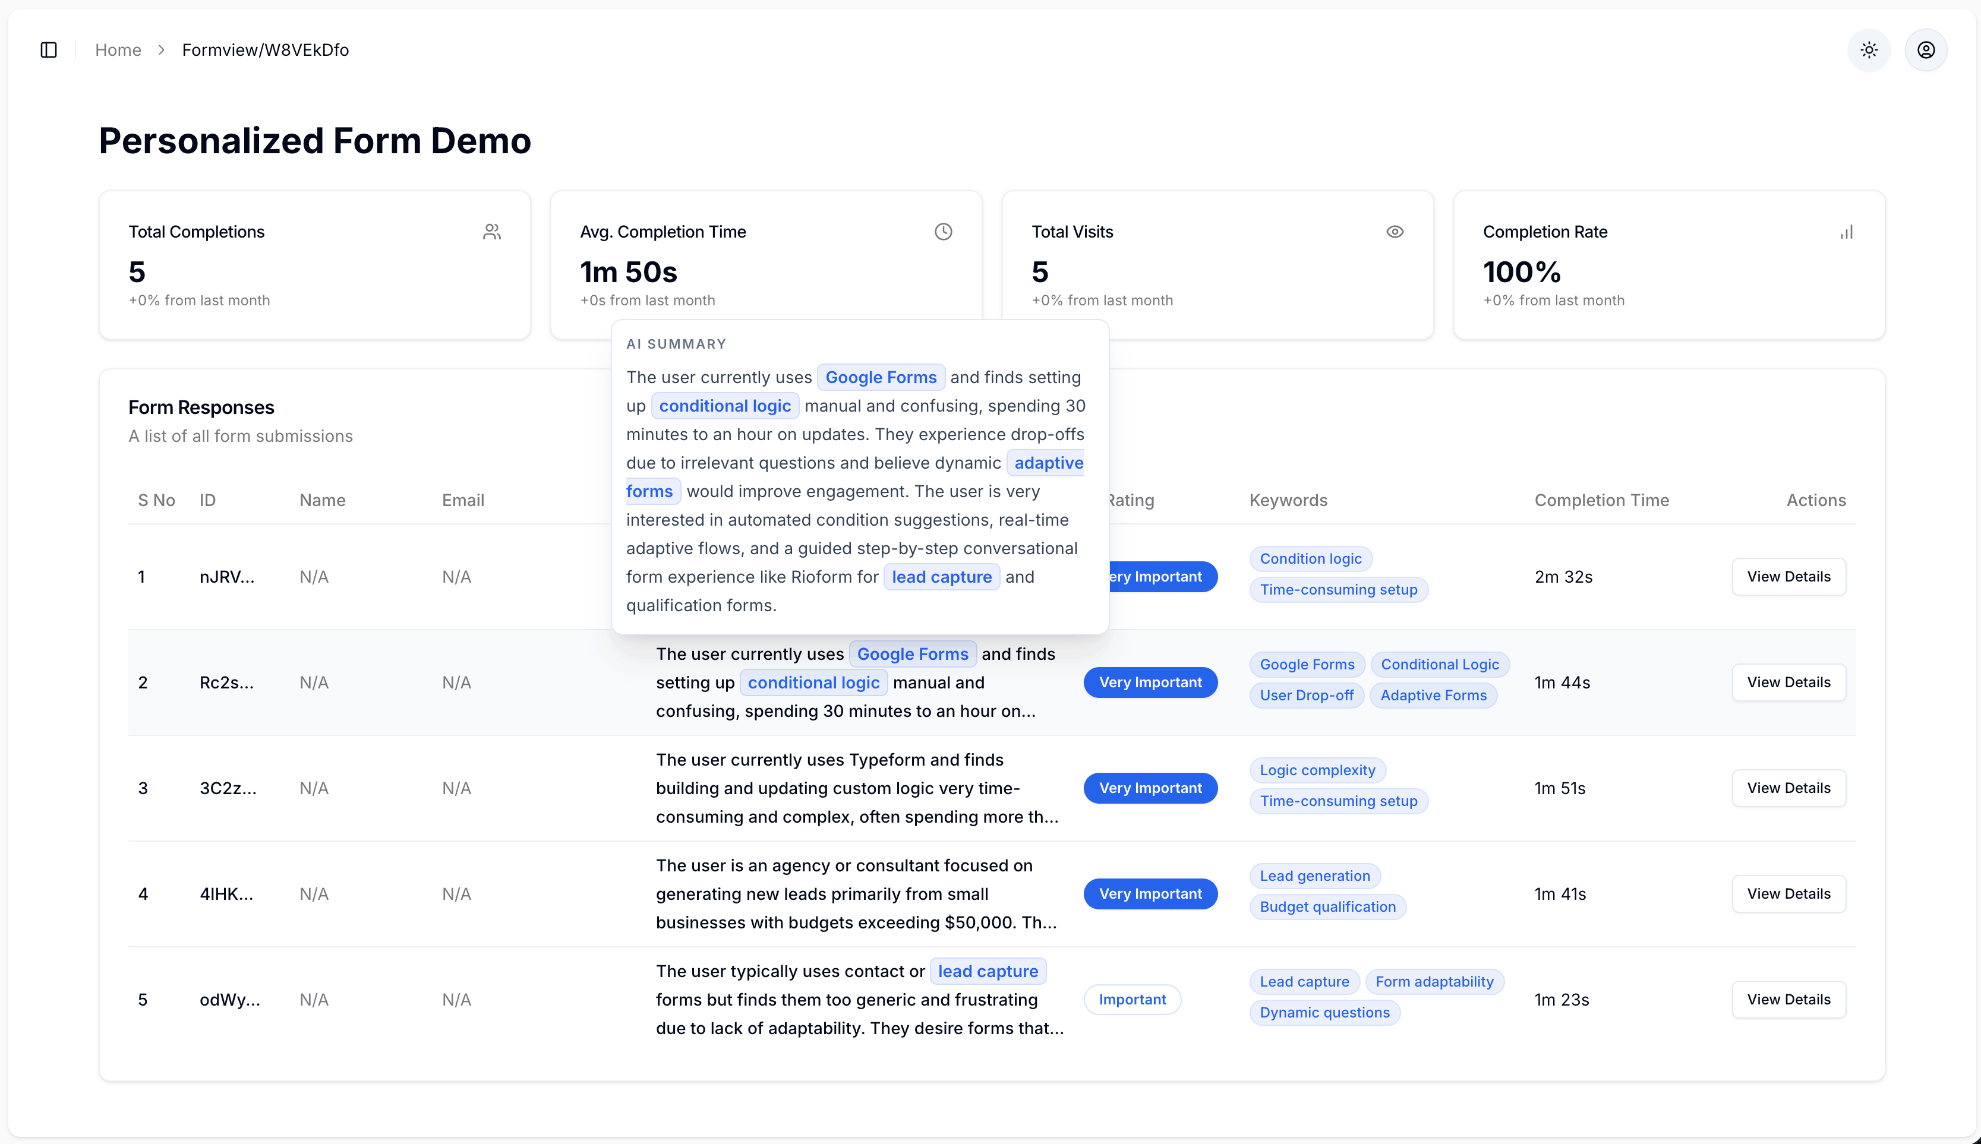Click the breadcrumb chevron after Home
1981x1144 pixels.
[x=162, y=50]
